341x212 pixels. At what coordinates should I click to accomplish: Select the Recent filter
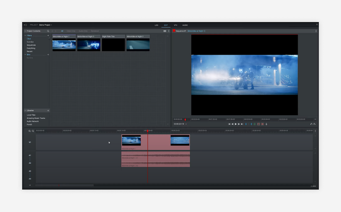pos(30,52)
